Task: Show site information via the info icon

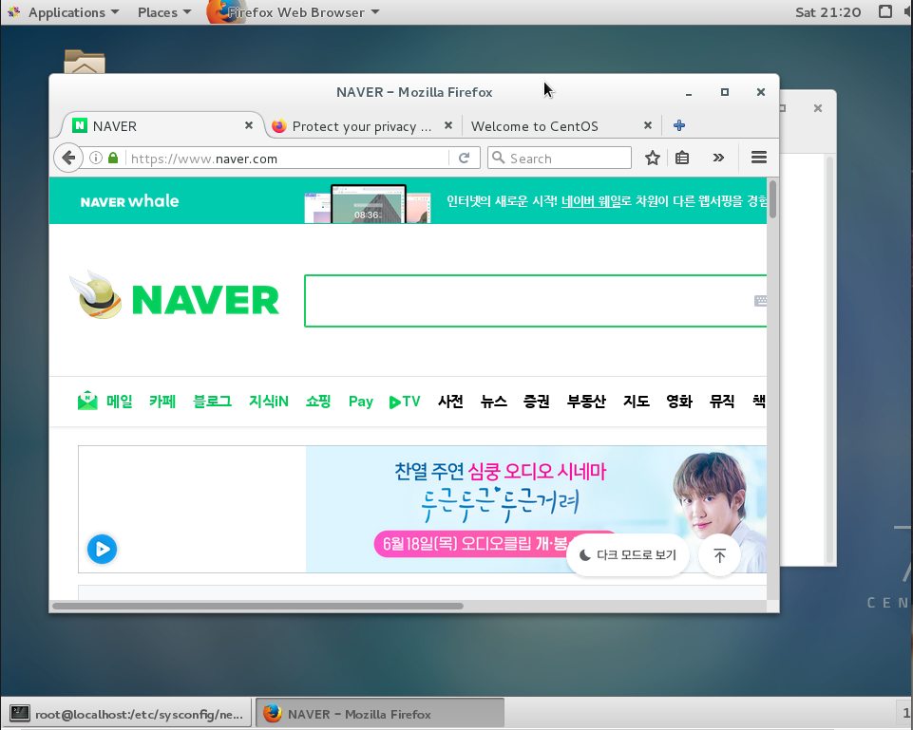Action: click(x=96, y=158)
